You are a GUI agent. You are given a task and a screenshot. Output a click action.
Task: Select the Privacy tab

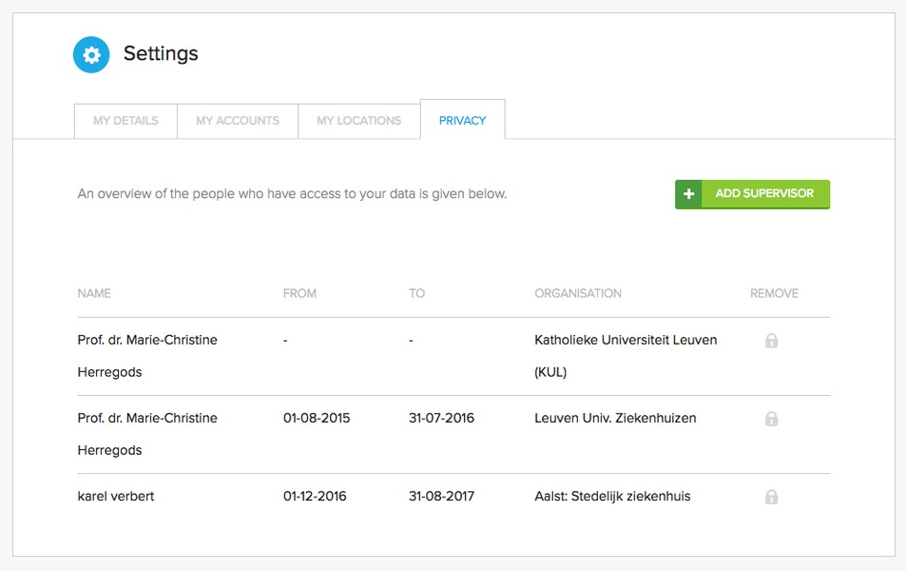click(462, 120)
